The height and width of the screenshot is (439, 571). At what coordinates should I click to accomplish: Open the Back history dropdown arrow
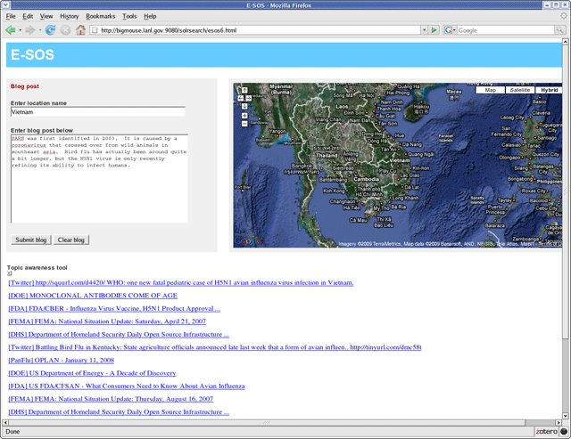tap(20, 30)
